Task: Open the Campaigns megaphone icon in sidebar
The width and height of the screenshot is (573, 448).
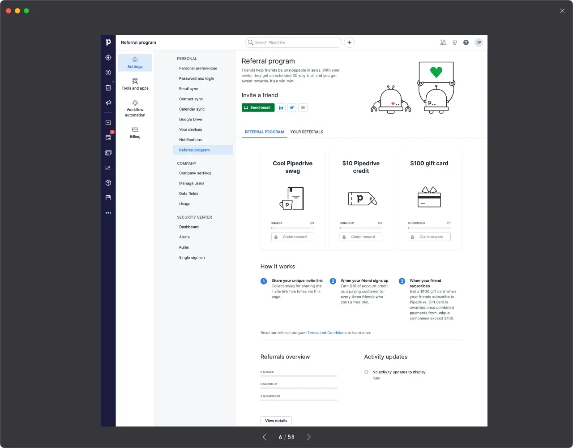Action: click(x=108, y=103)
